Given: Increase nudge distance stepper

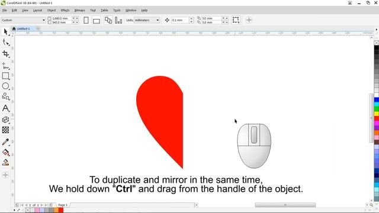Looking at the screenshot, I should coord(191,19).
